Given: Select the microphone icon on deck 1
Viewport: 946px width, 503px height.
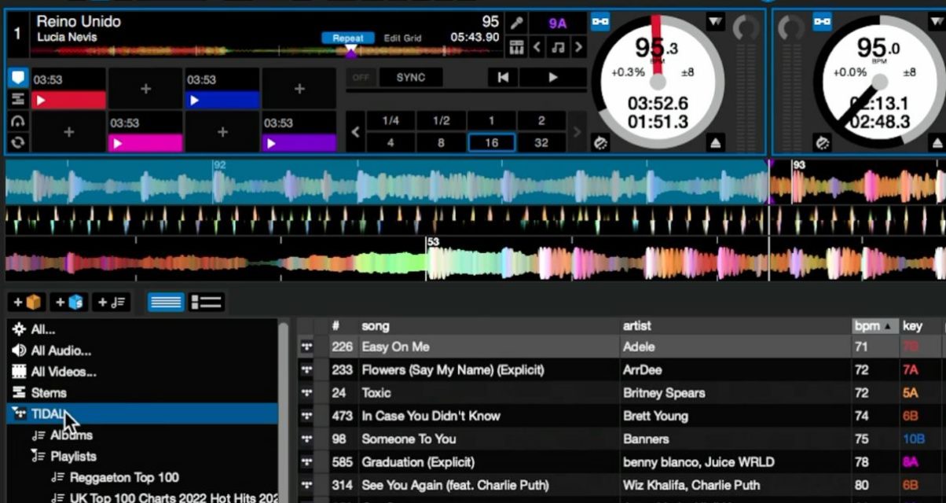Looking at the screenshot, I should click(x=516, y=22).
